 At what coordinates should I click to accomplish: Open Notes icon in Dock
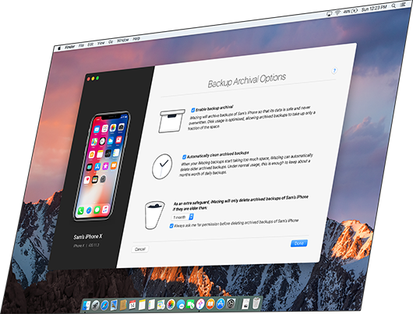[x=142, y=305]
